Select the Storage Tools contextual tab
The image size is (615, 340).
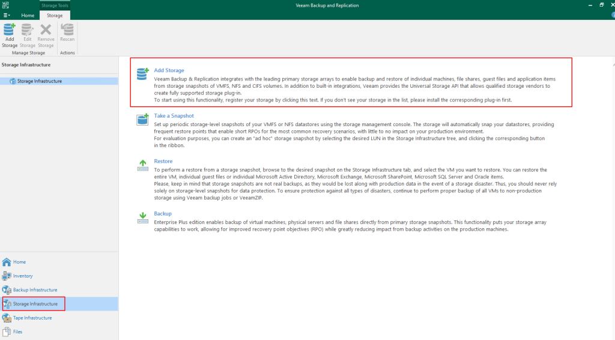tap(55, 5)
